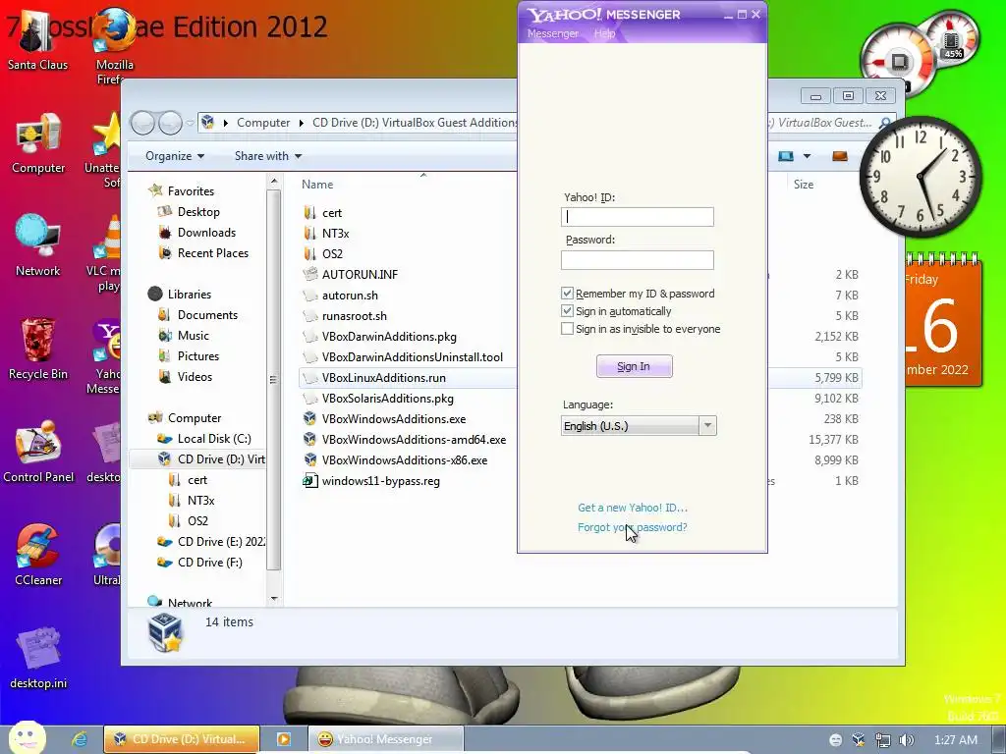Switch to Yahoo! Messenger taskbar button

[385, 739]
